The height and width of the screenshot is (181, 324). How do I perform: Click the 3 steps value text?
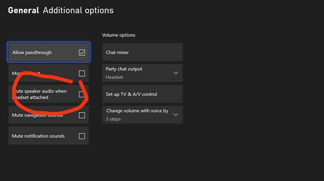point(113,119)
